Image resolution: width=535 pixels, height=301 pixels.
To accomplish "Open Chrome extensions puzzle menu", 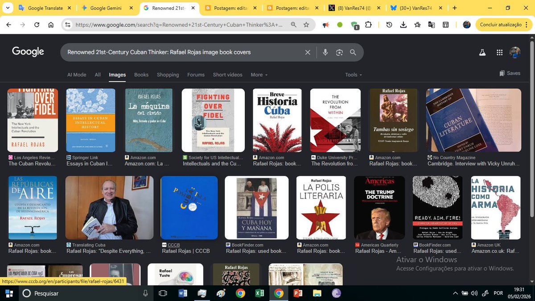I will tap(368, 25).
